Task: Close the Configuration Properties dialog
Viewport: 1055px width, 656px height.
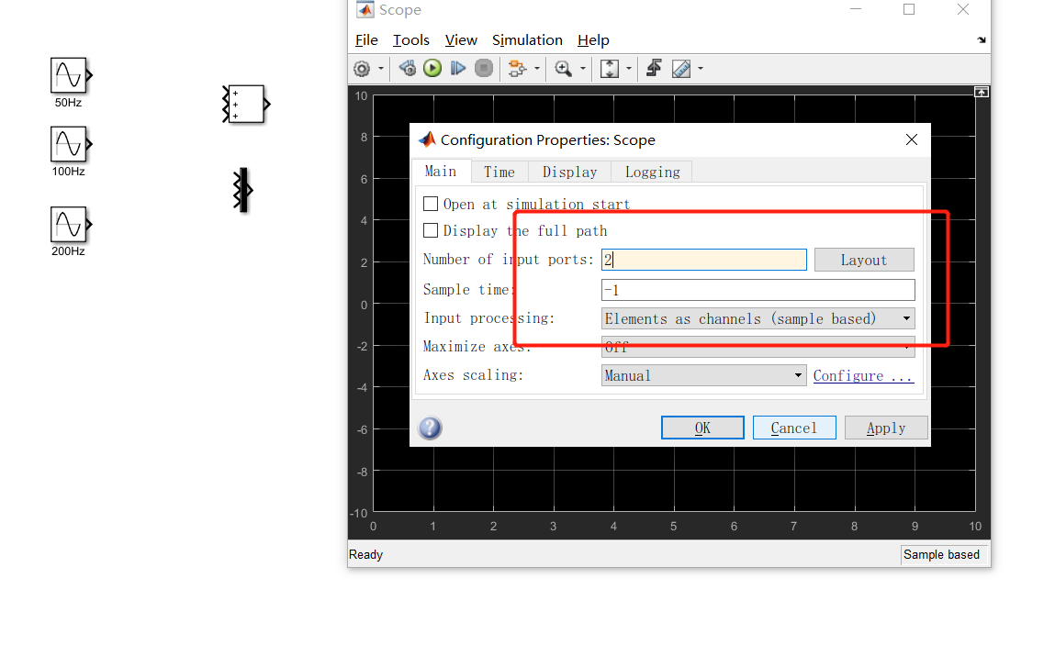Action: click(x=912, y=139)
